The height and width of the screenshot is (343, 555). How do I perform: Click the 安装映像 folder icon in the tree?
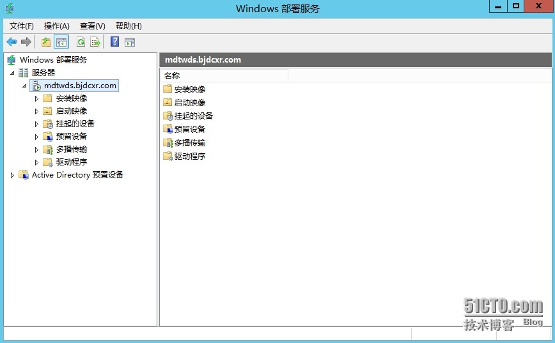click(47, 98)
